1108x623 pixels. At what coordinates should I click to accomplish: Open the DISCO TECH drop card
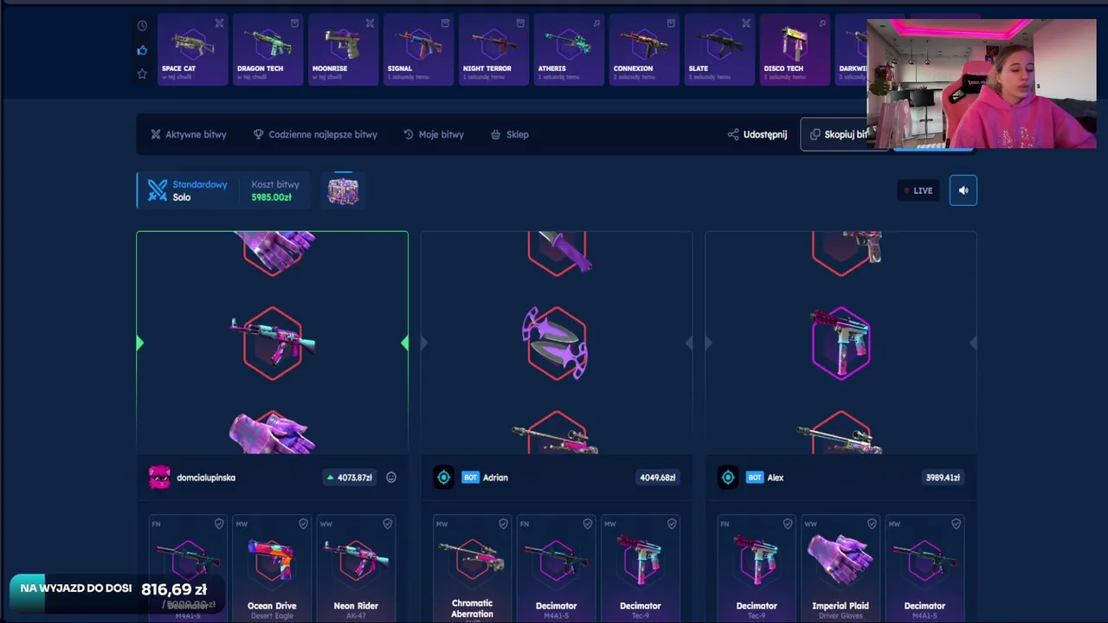pos(795,50)
